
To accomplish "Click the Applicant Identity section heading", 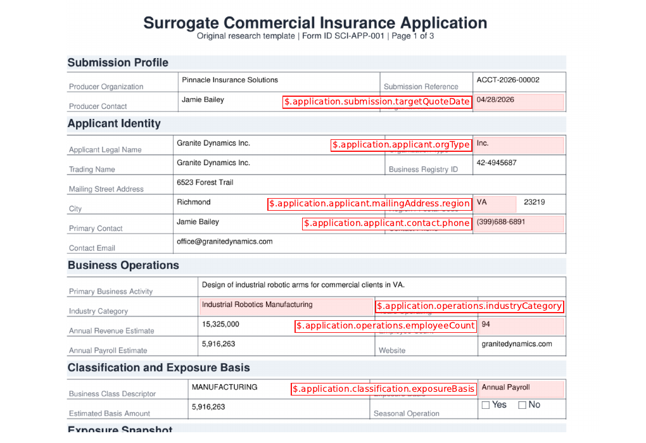I will point(114,123).
